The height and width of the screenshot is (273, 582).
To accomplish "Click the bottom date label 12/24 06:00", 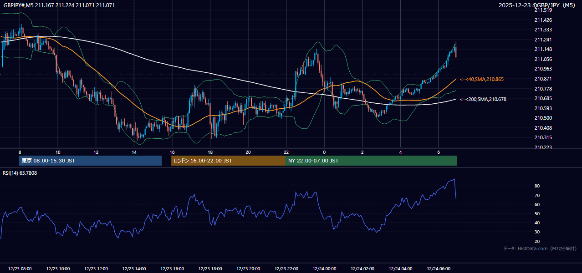I will click(439, 269).
